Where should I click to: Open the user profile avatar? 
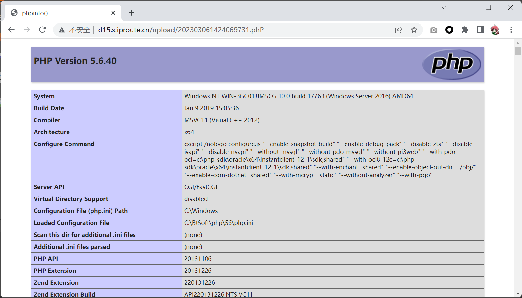[x=495, y=30]
